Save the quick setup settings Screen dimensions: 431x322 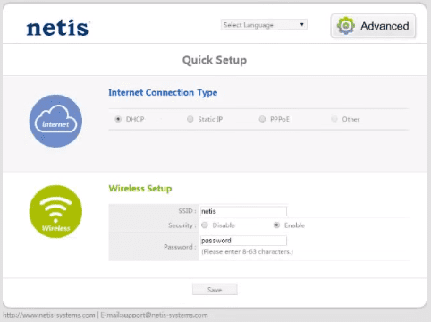(x=215, y=290)
